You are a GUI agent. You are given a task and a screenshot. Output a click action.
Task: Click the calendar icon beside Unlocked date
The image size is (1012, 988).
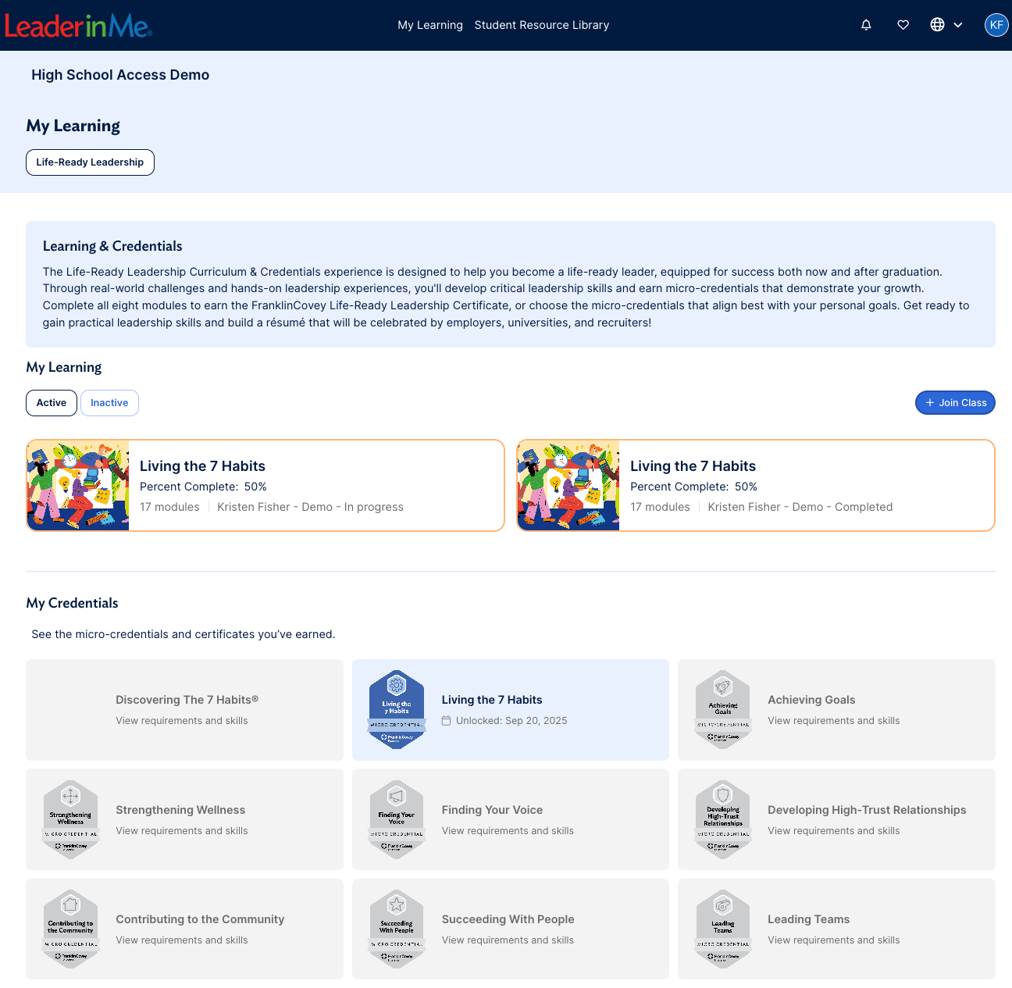[x=447, y=721]
